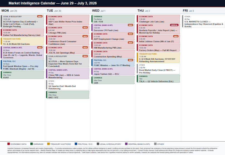Open the Construction Spending (May) event
225x155 pixels.
pyautogui.click(x=113, y=54)
